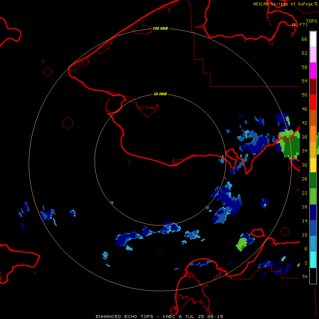319x319 pixels.
Task: Click the legend value 30
Action: (x=304, y=165)
